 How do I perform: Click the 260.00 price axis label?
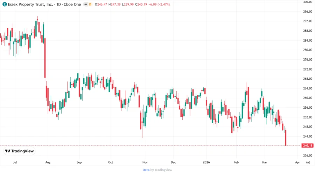[x=308, y=98]
